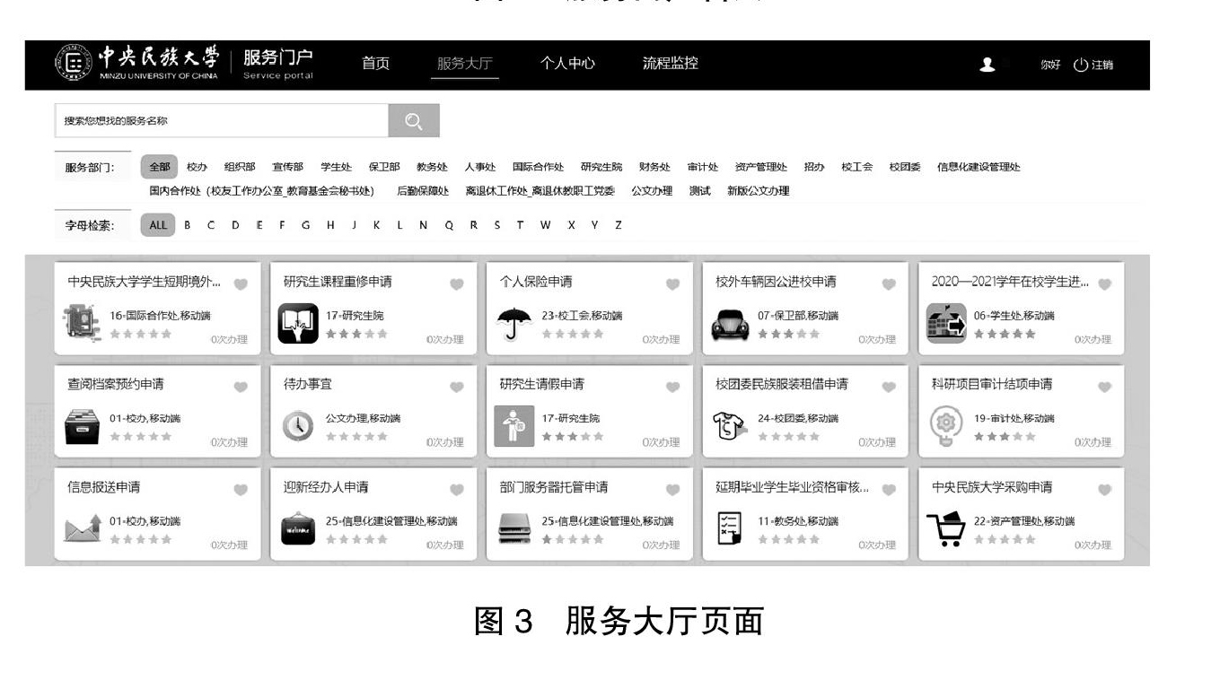This screenshot has height=680, width=1220.
Task: Filter by 后勤保障处 department
Action: (423, 190)
